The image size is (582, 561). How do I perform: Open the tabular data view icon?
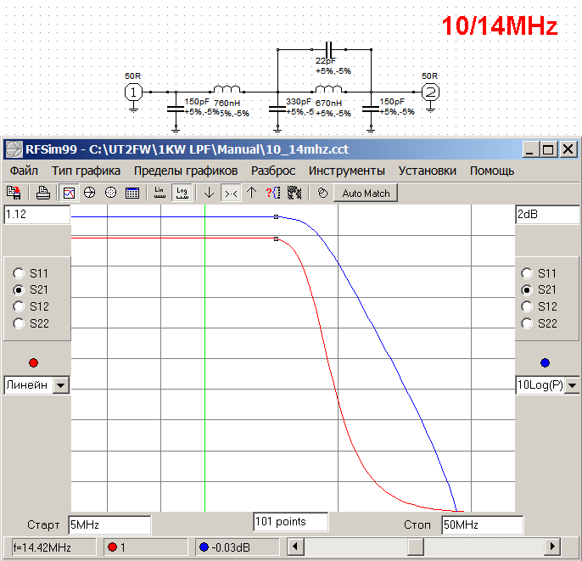pos(132,193)
